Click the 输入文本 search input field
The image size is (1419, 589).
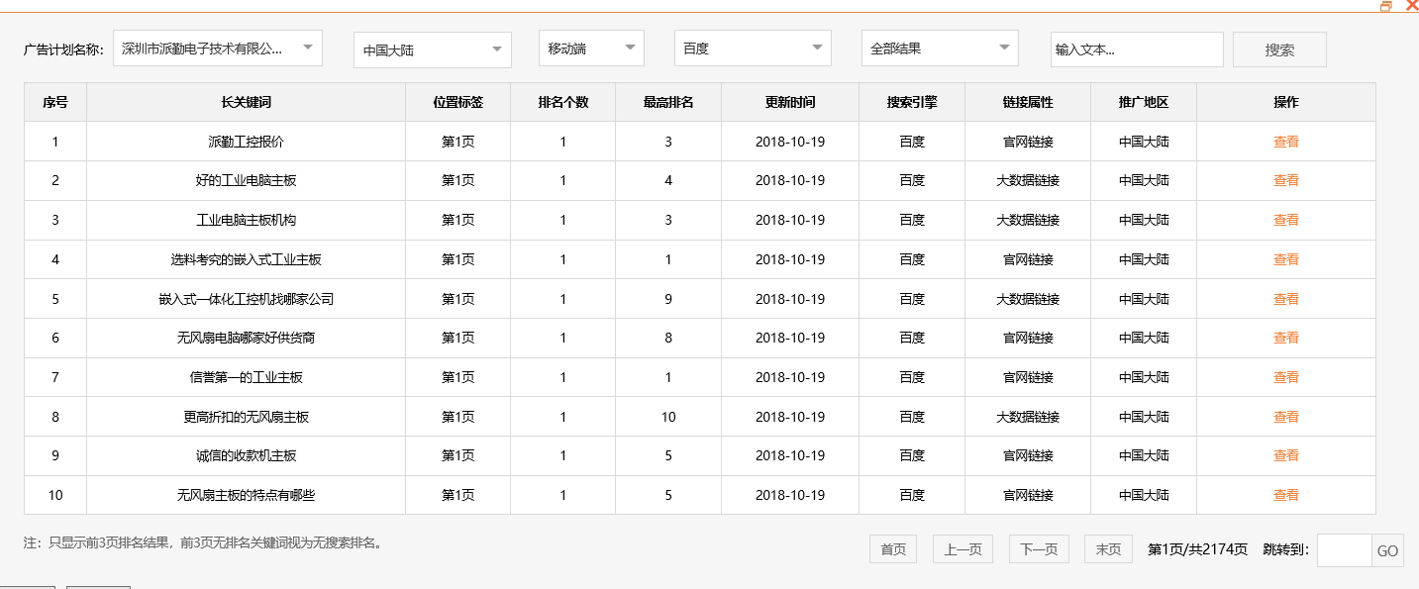(x=1136, y=48)
